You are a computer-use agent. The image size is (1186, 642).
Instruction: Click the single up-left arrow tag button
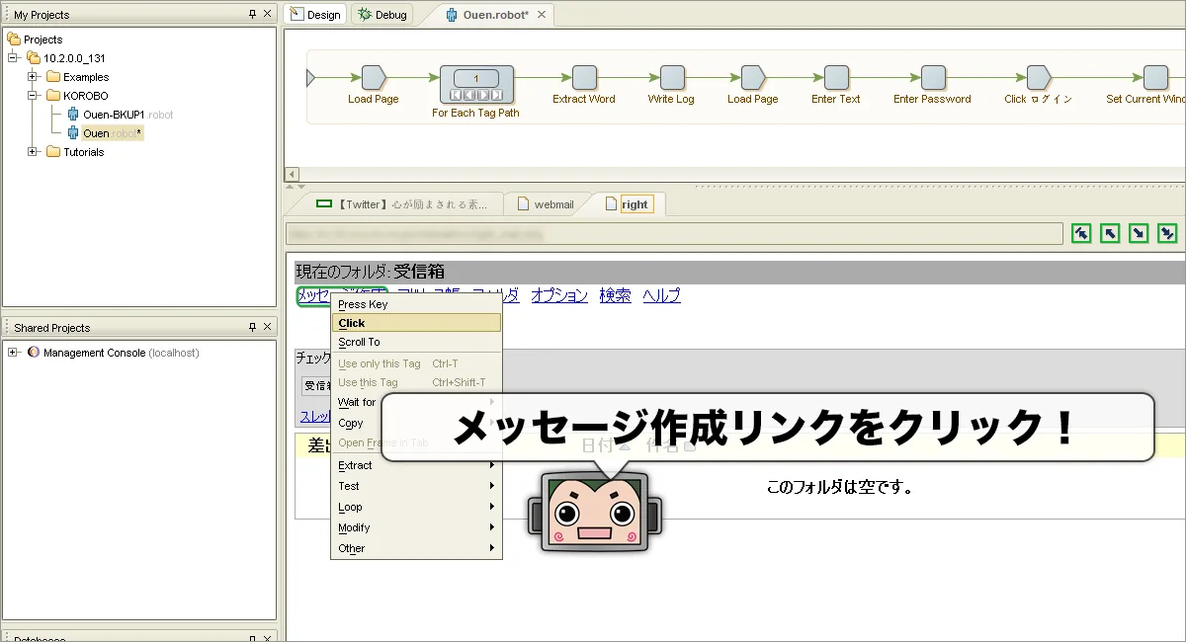[x=1110, y=233]
